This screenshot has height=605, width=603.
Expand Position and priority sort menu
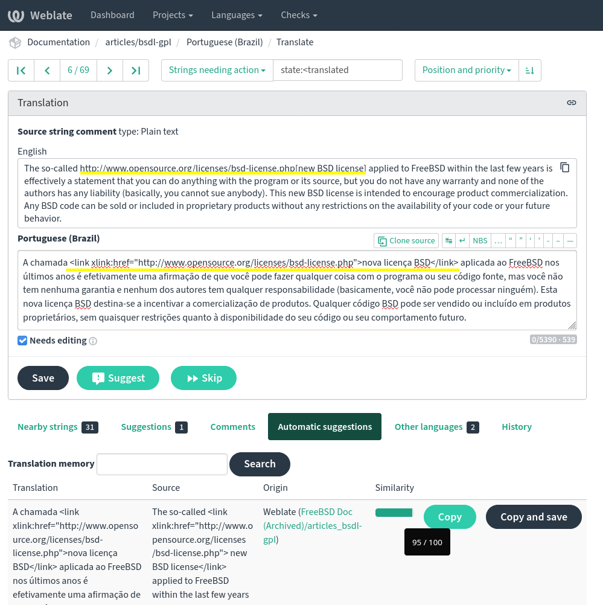click(466, 70)
